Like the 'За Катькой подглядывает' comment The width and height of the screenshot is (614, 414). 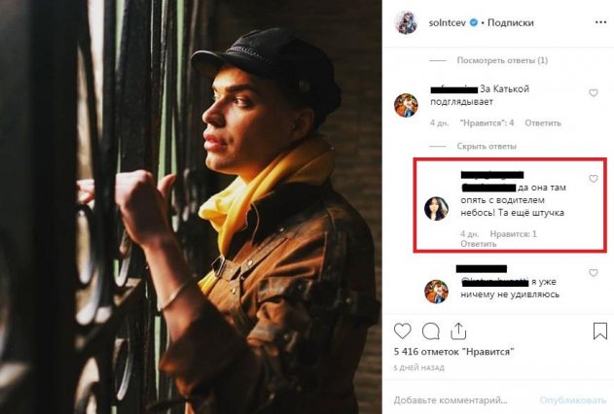coord(593,92)
